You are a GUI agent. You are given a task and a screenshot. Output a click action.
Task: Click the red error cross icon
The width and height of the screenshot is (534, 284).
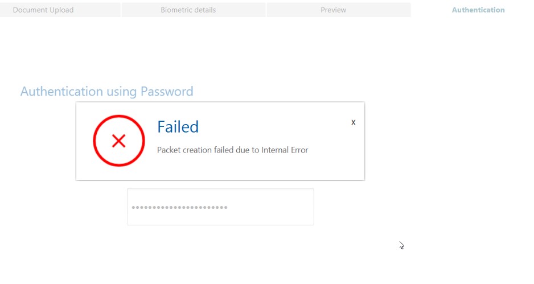pos(119,141)
